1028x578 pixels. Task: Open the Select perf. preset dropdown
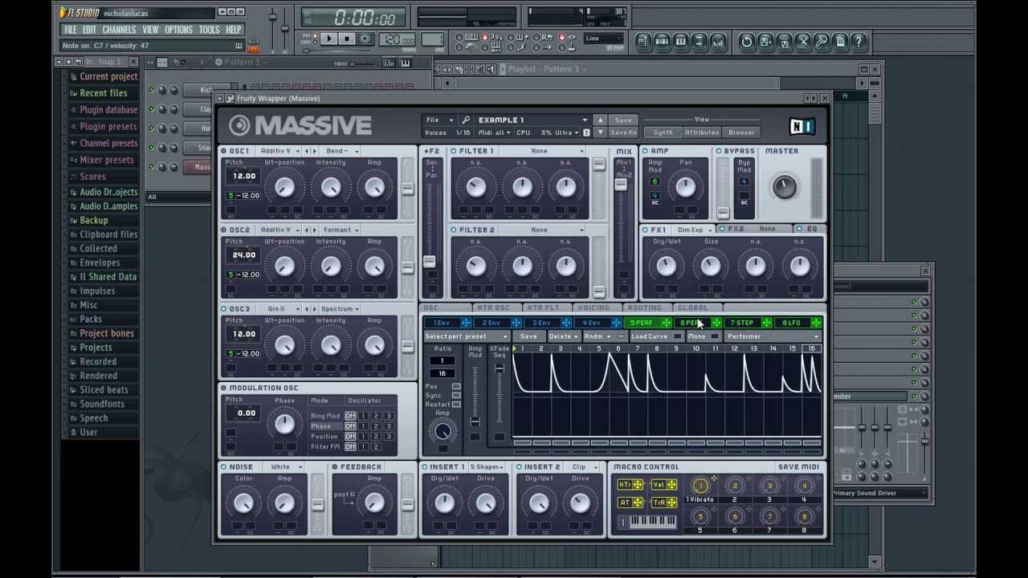(467, 336)
